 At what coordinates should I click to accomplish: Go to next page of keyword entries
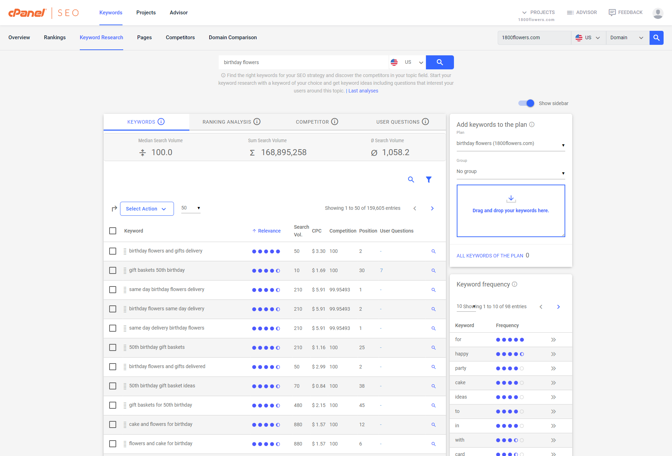pos(432,208)
